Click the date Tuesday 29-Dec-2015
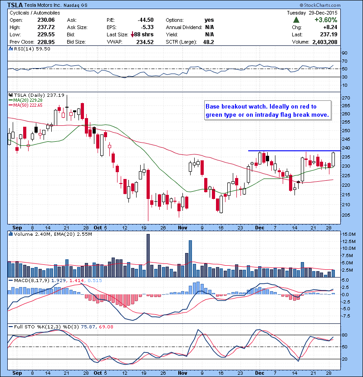This screenshot has height=377, width=363. (x=312, y=13)
